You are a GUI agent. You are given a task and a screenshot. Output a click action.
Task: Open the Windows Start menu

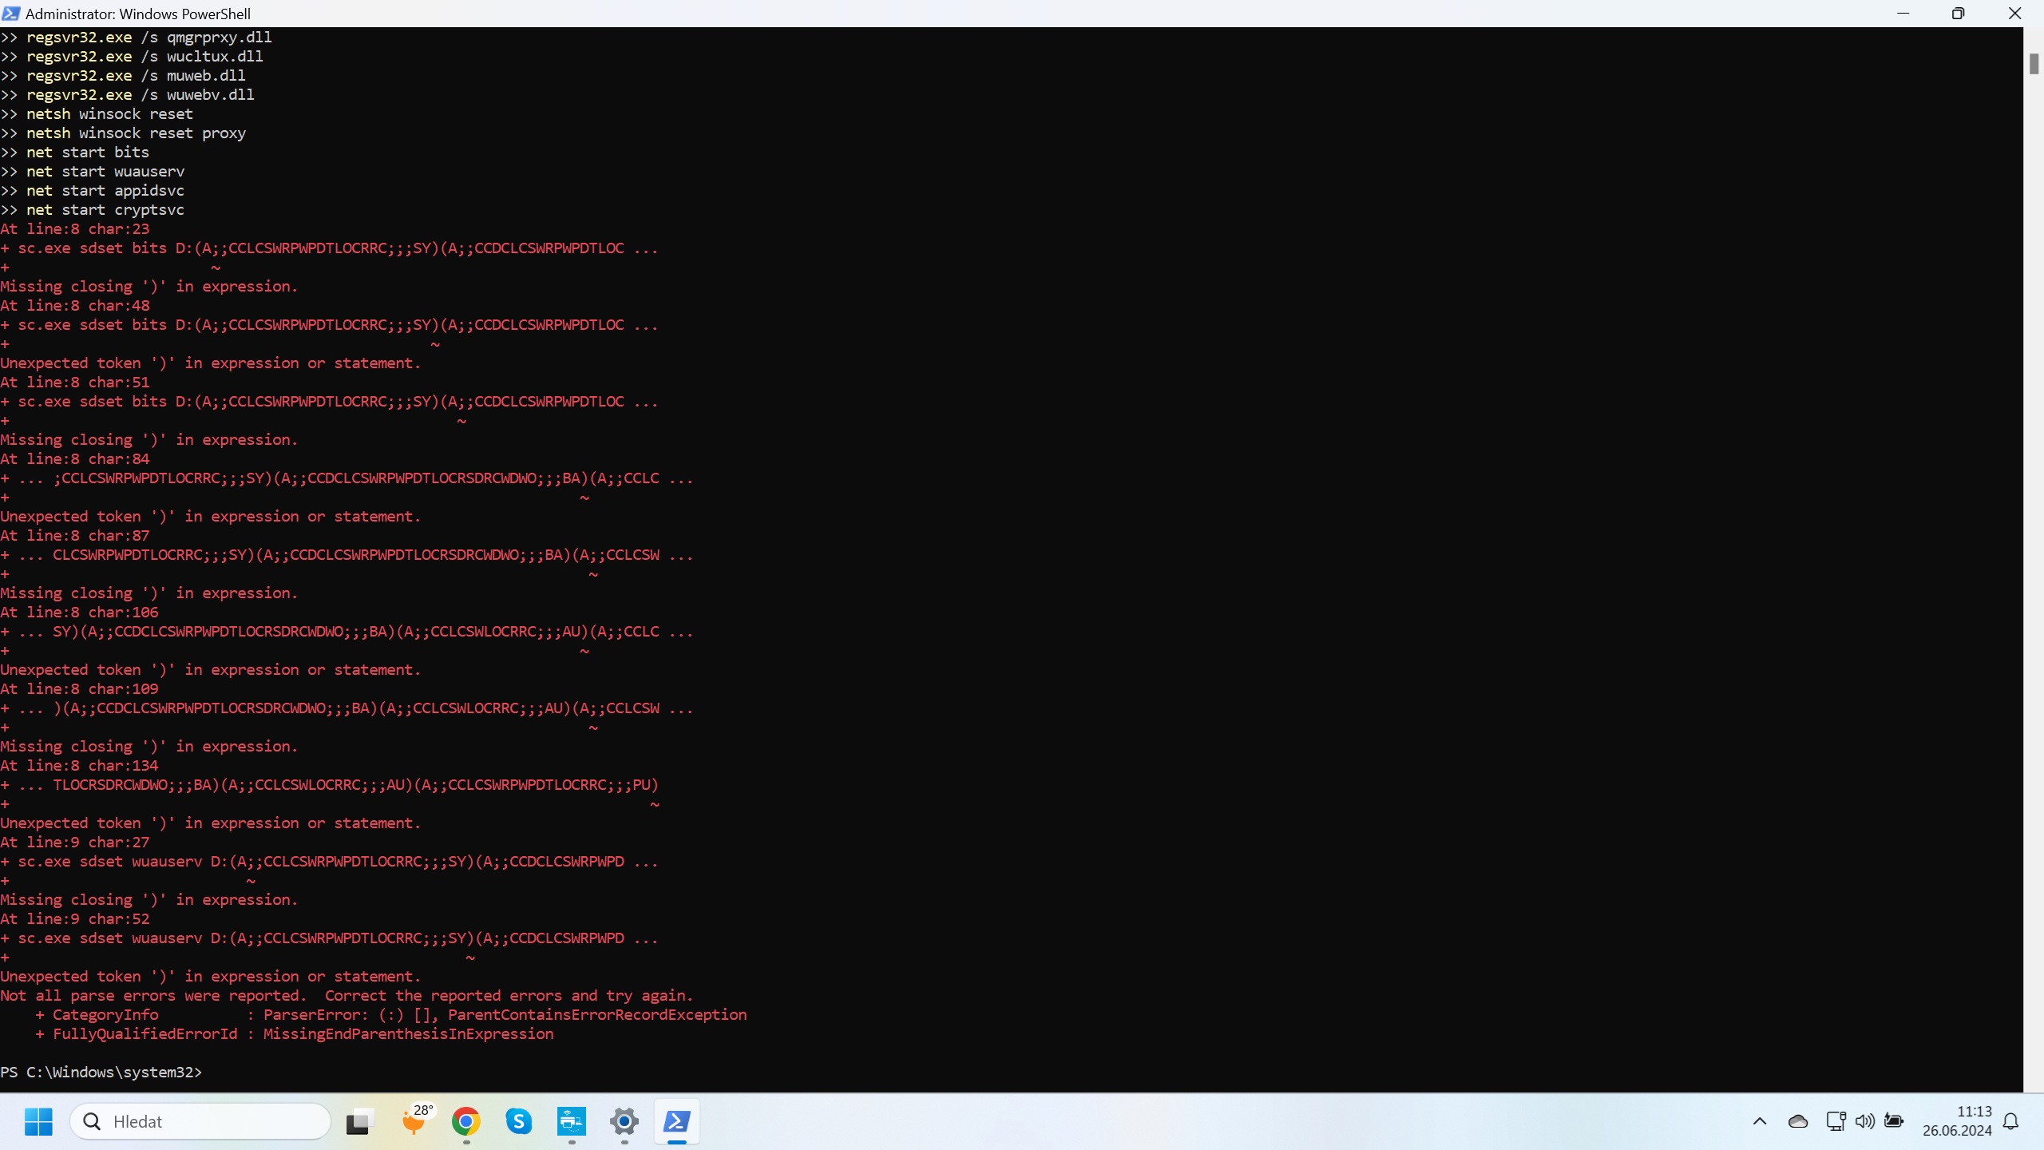[x=38, y=1121]
